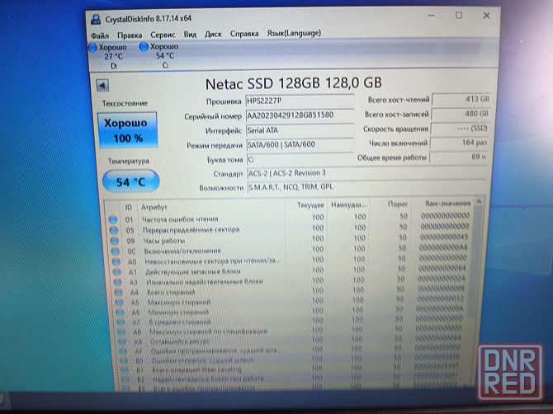Click the 54 °C temperature button
The image size is (553, 414).
(x=131, y=181)
